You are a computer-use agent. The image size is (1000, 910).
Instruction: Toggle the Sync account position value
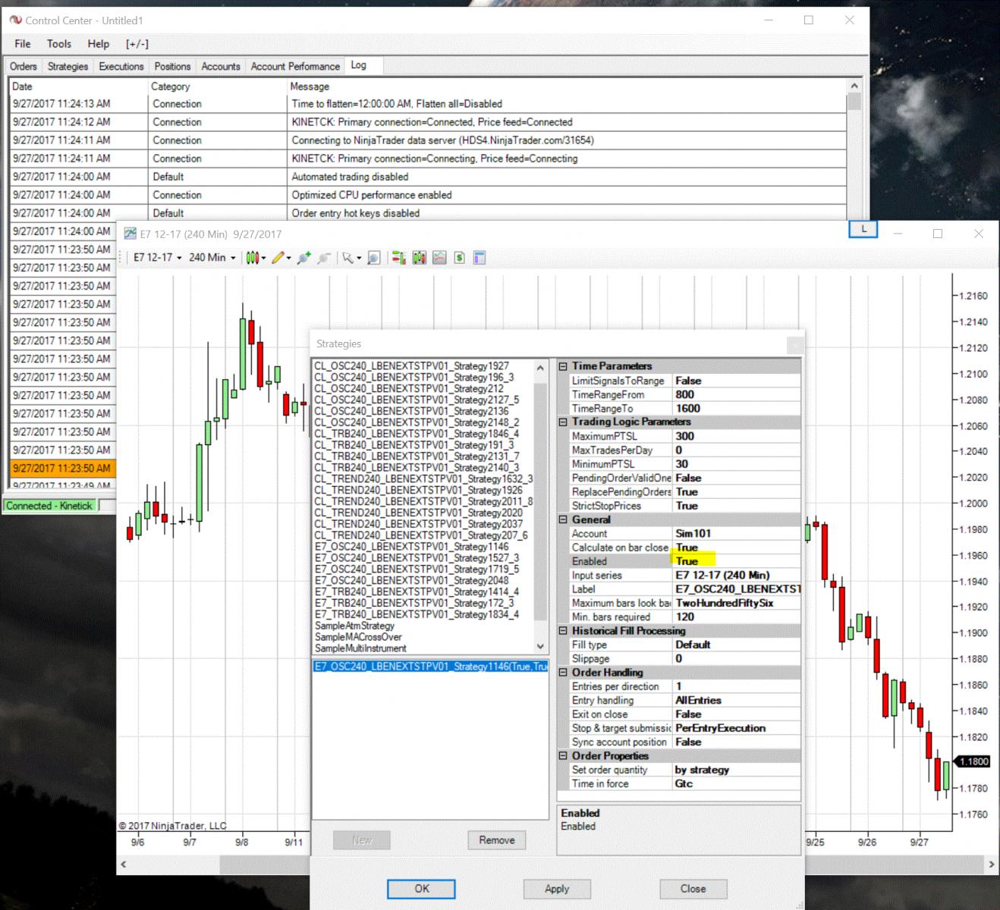(x=736, y=742)
